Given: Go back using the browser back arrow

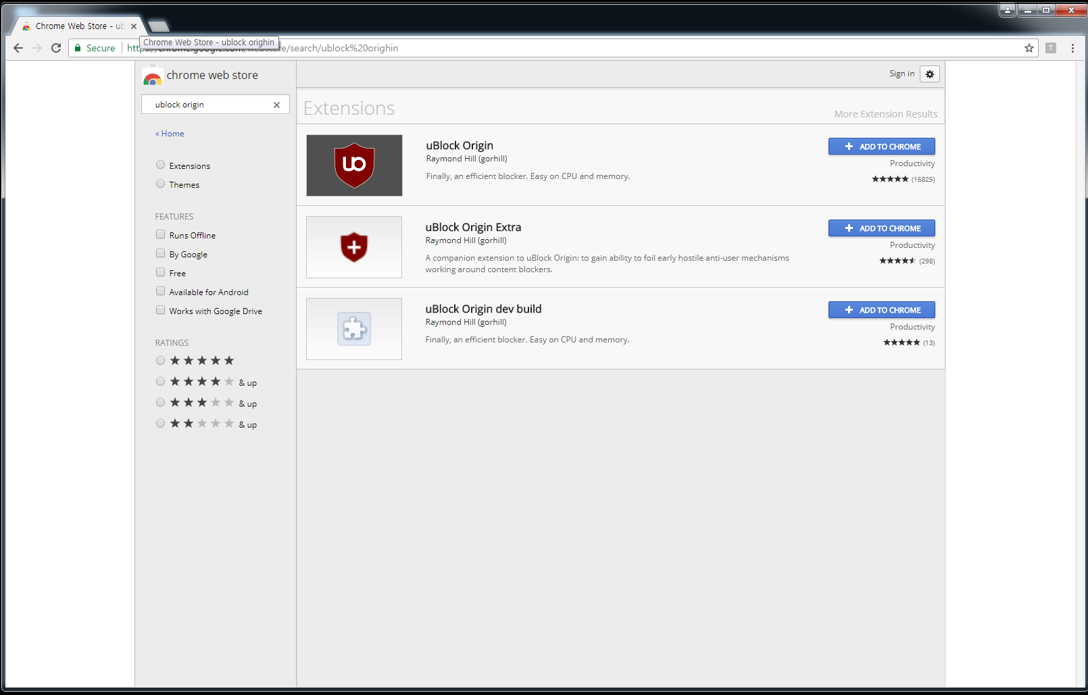Looking at the screenshot, I should coord(18,48).
